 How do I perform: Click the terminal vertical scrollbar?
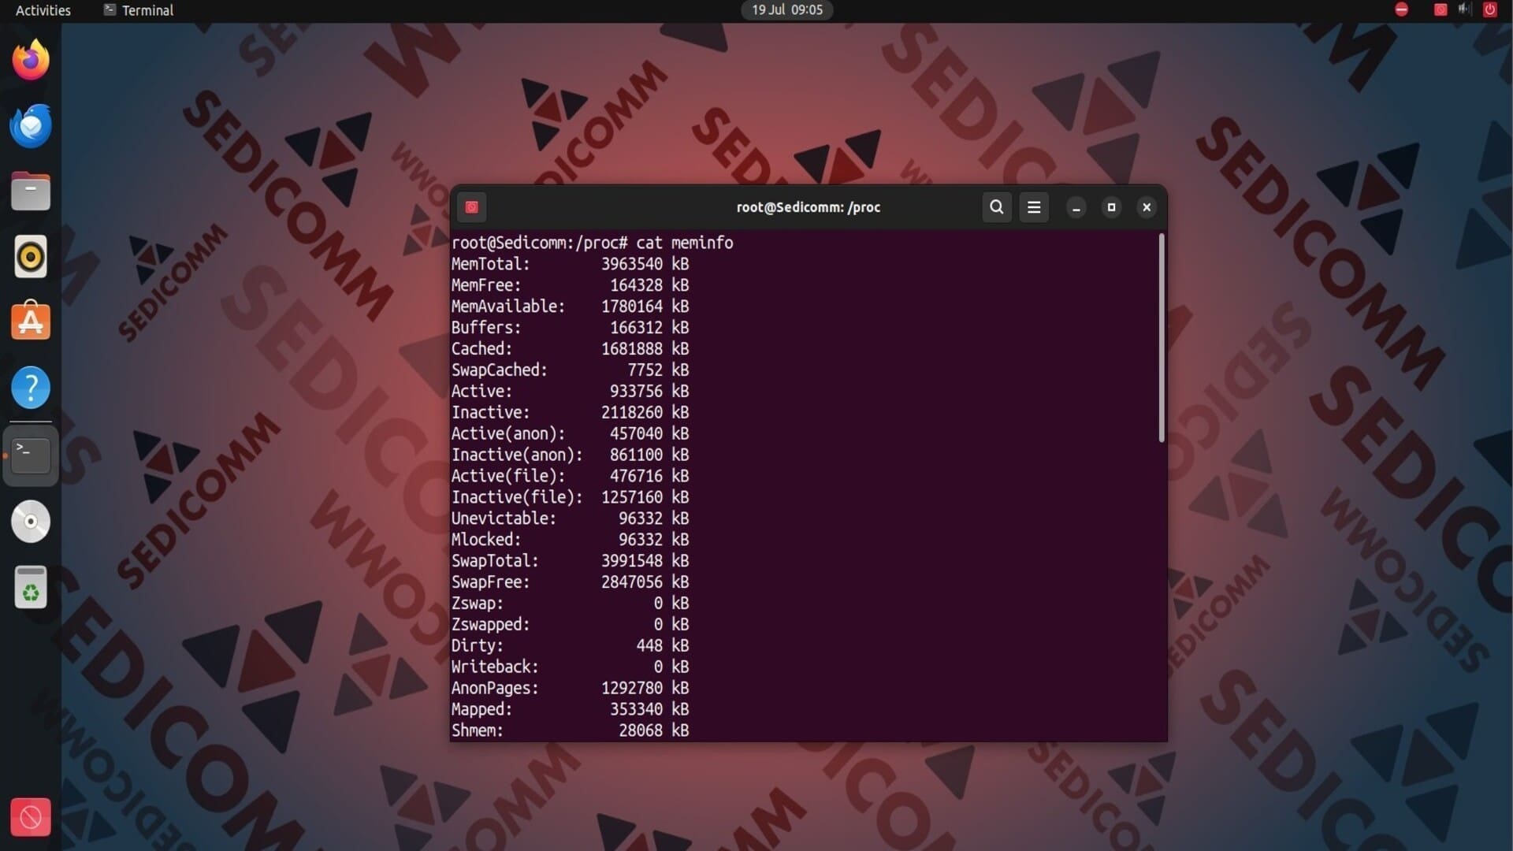point(1161,339)
